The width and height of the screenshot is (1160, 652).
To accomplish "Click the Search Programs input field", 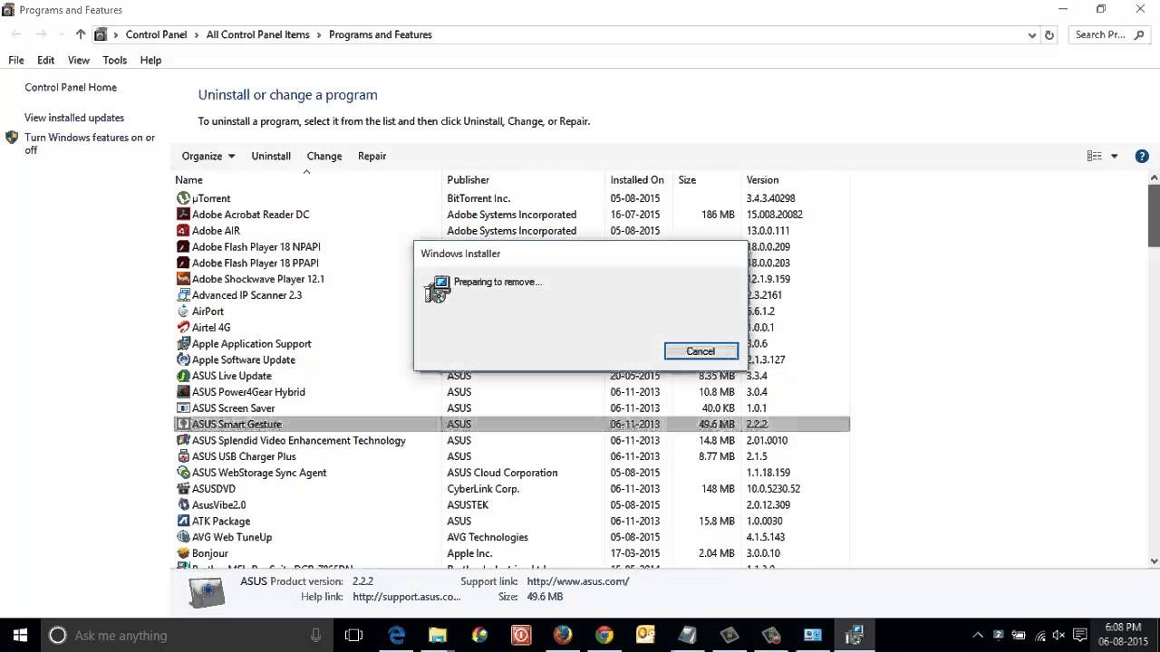I will pyautogui.click(x=1111, y=34).
